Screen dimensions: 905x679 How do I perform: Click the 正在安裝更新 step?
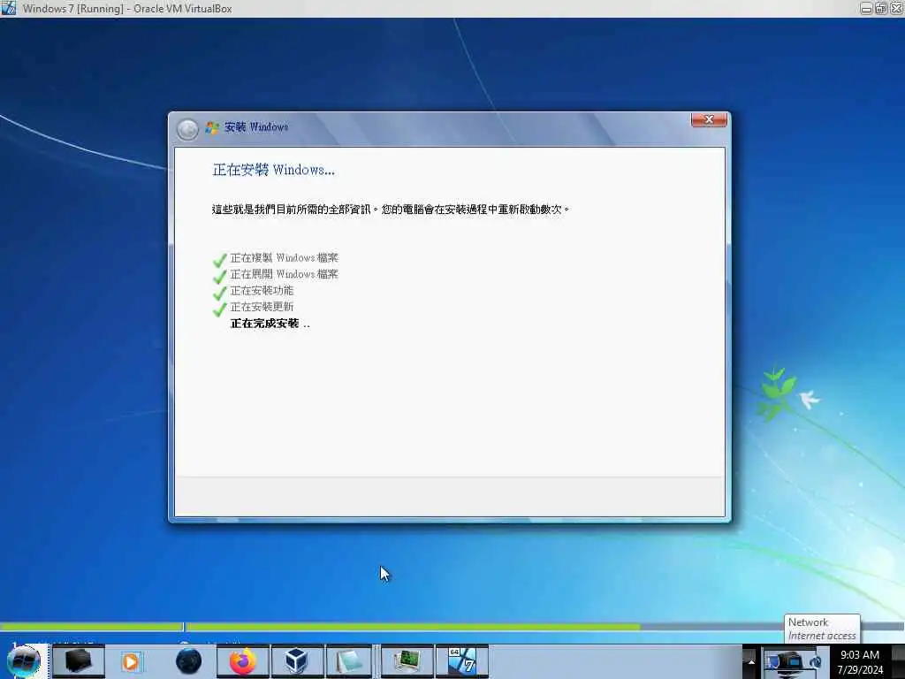[x=262, y=306]
